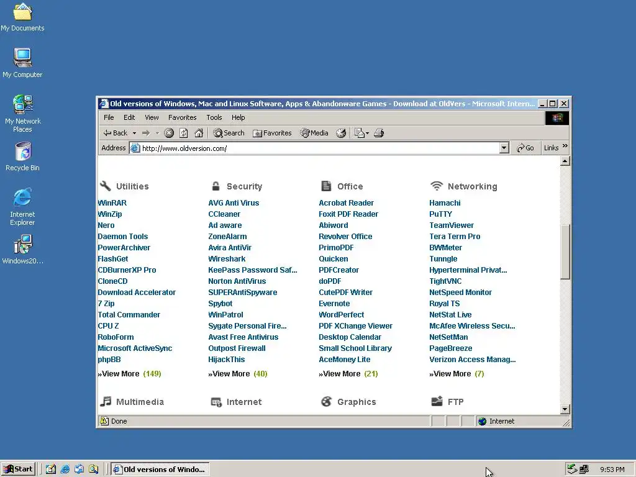Go to home page via Home icon

click(199, 133)
